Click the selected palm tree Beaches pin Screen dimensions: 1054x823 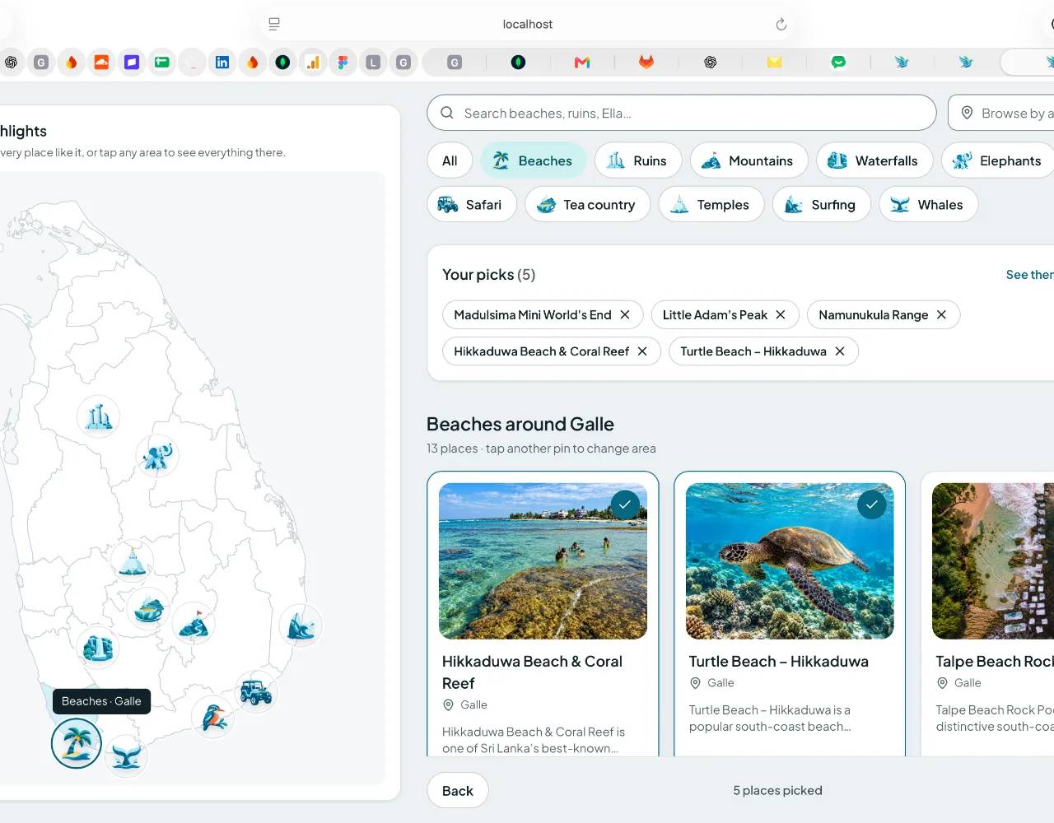pyautogui.click(x=77, y=743)
